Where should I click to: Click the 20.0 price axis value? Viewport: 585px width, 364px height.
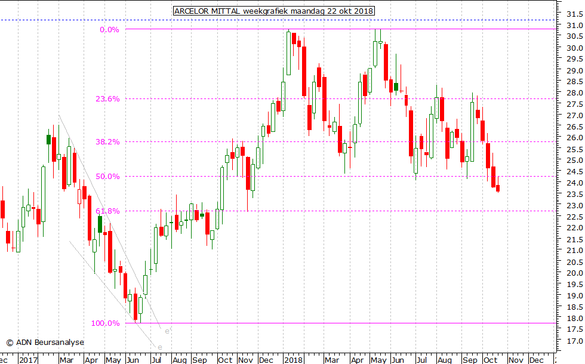pos(574,273)
